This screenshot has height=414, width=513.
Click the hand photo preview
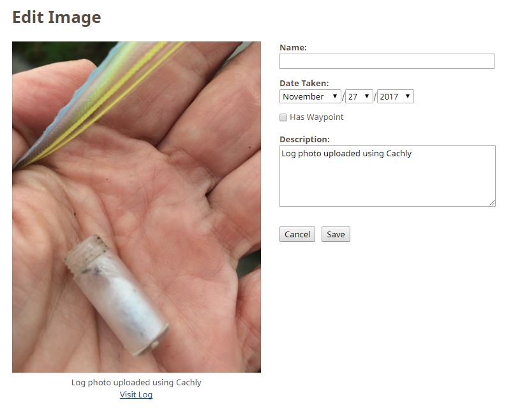pos(137,207)
